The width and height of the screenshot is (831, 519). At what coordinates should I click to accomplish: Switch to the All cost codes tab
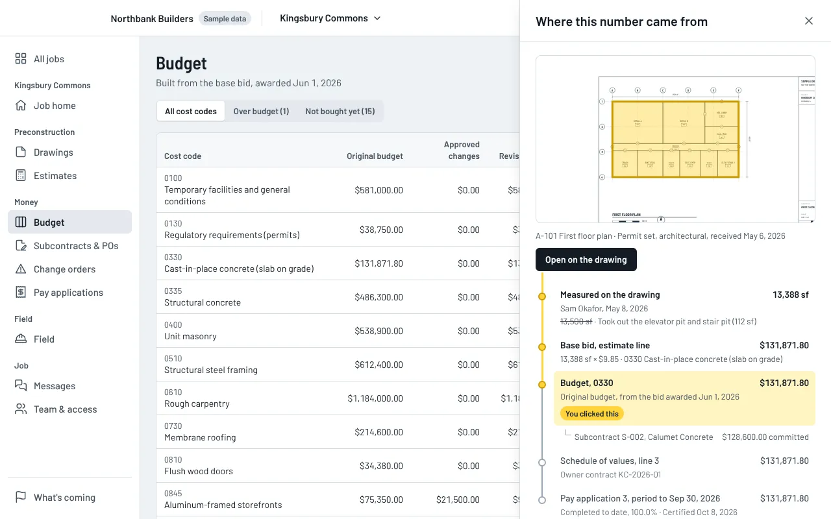click(x=191, y=111)
